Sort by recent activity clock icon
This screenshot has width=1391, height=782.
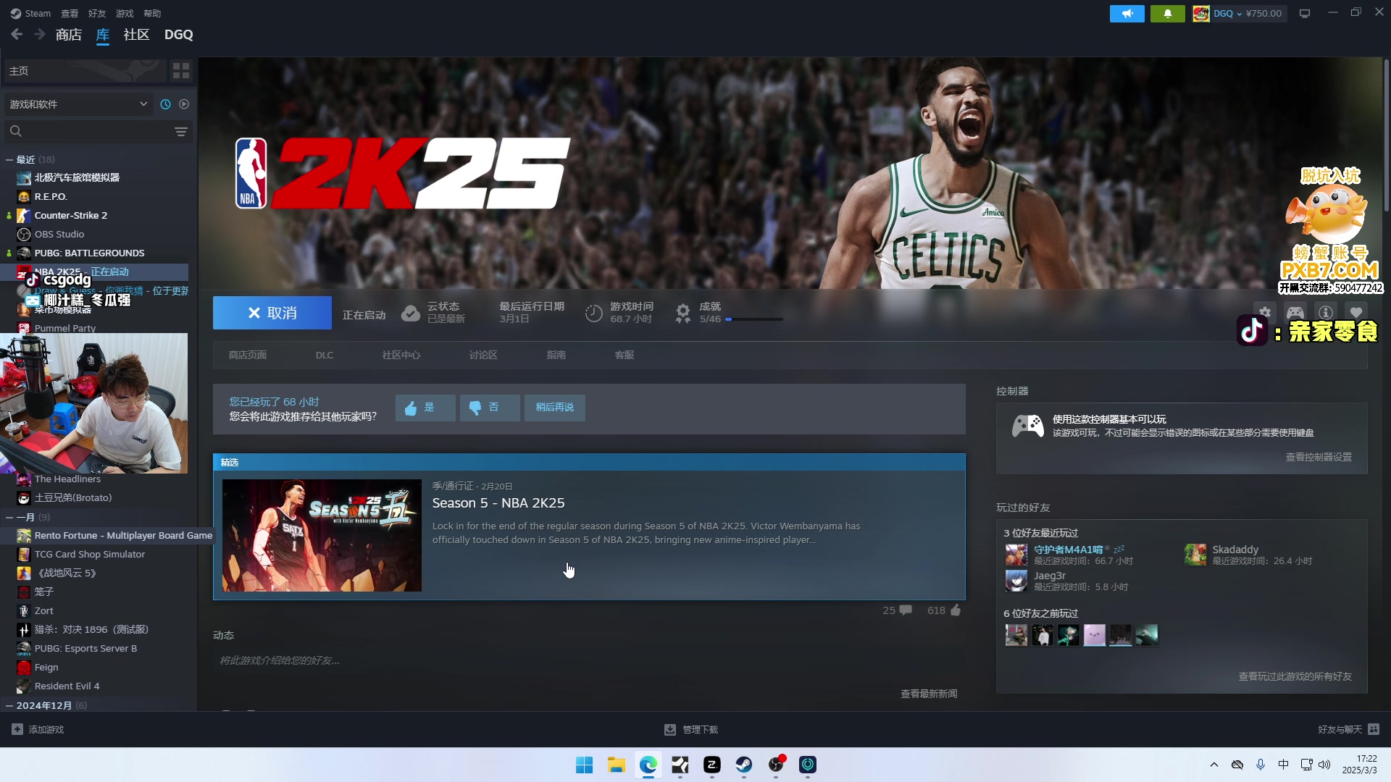[x=165, y=104]
